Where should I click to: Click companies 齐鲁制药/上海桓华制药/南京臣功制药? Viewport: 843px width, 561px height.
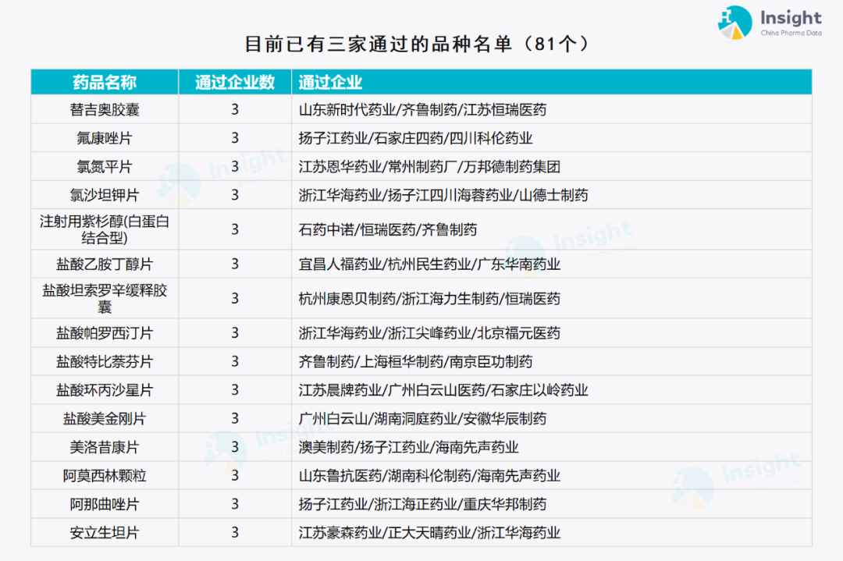point(415,361)
